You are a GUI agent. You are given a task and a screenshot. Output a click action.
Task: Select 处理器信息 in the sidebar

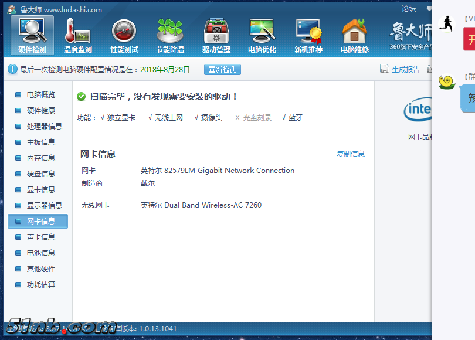(x=44, y=126)
